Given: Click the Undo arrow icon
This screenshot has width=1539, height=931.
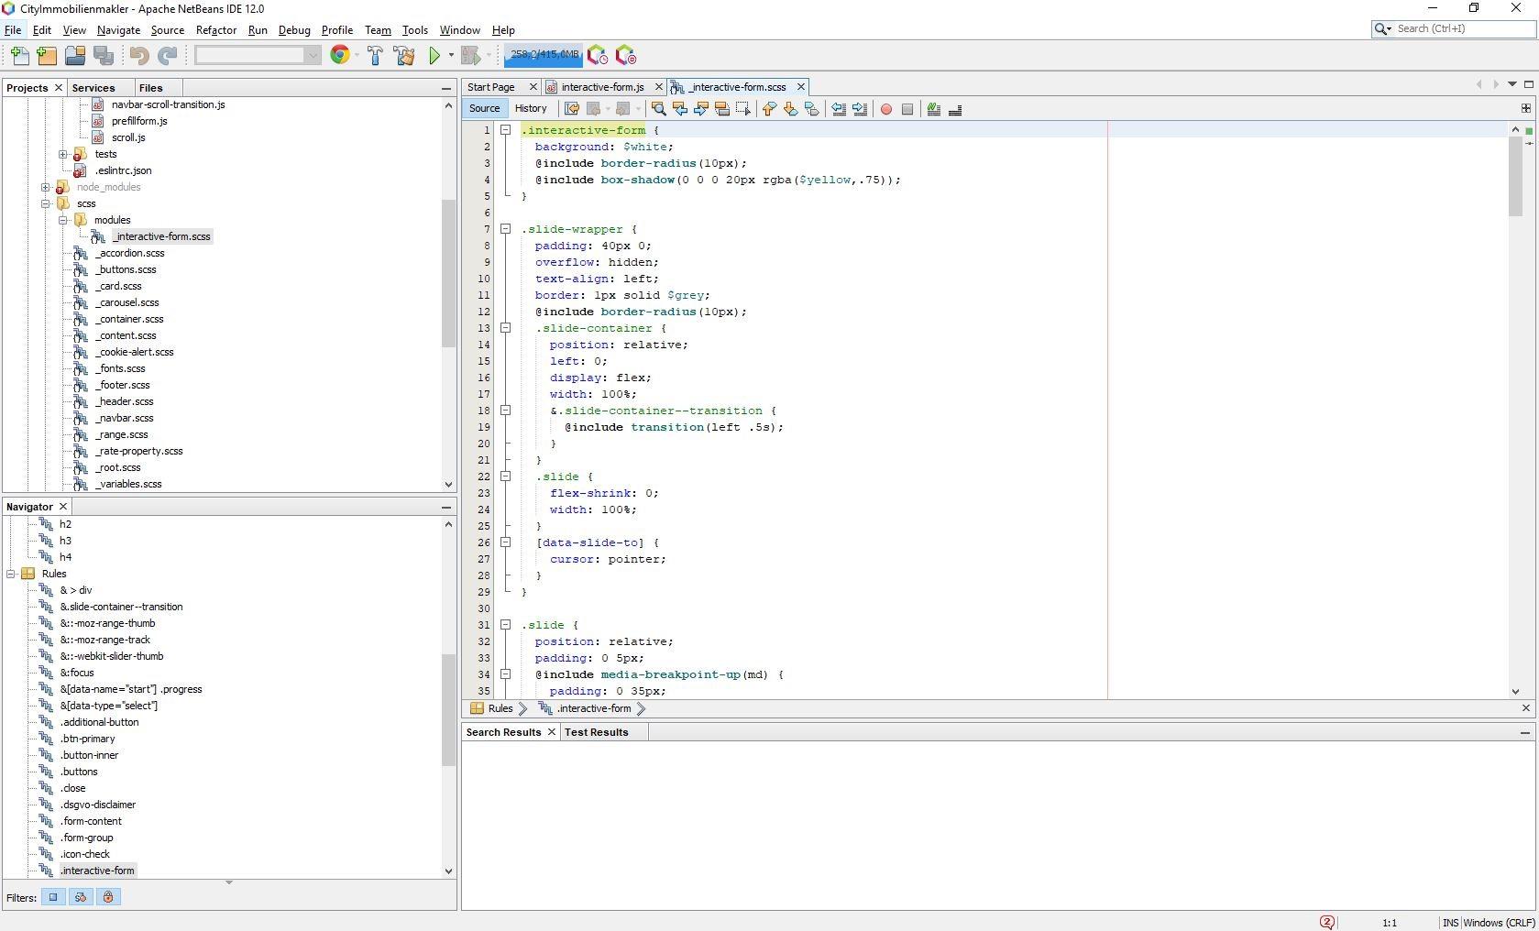Looking at the screenshot, I should 138,56.
